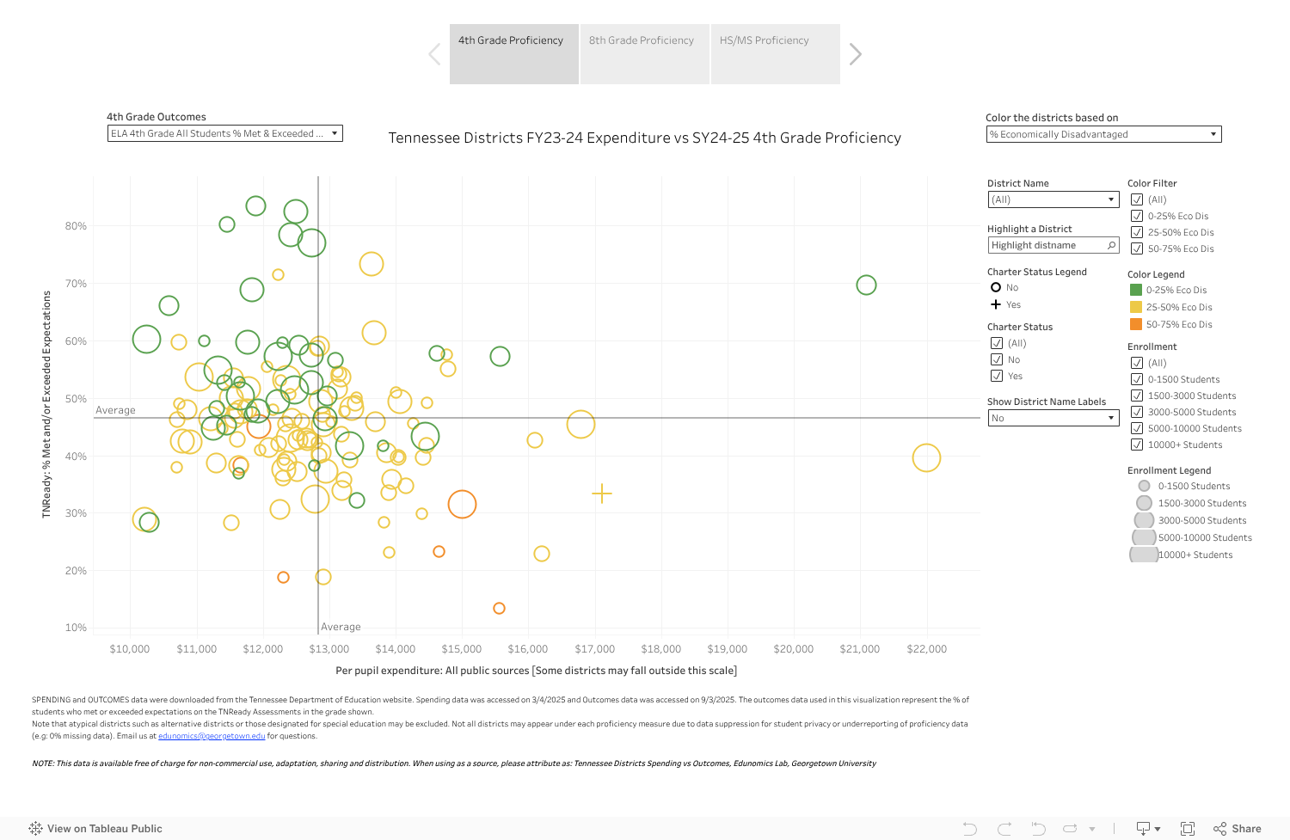The height and width of the screenshot is (840, 1290).
Task: Click the edunomics@georgetown.edu email link
Action: 210,736
